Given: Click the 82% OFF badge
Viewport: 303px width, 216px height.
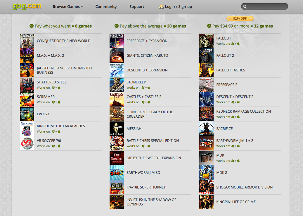Looking at the screenshot, I should click(240, 18).
